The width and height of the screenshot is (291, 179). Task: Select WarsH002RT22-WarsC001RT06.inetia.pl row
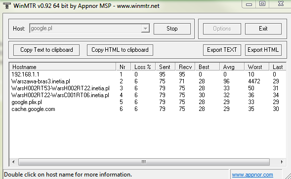[x=148, y=95]
